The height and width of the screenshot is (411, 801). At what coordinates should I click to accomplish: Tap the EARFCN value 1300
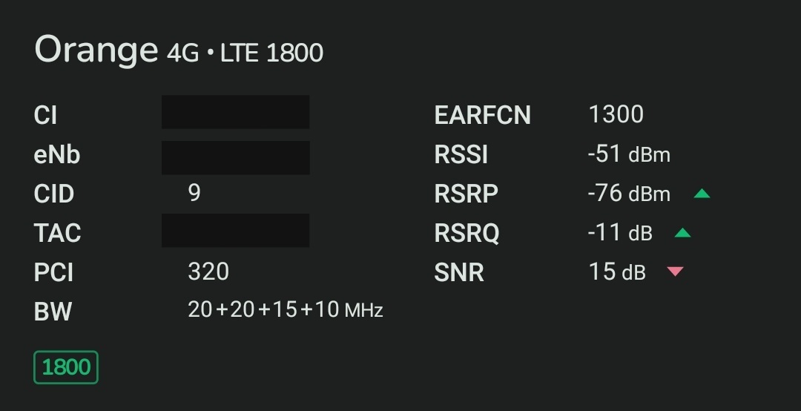[x=616, y=114]
